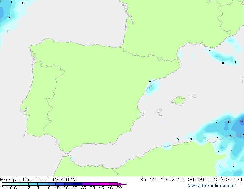Click the '35' legend scale label
This screenshot has width=244, height=189.
92,187
